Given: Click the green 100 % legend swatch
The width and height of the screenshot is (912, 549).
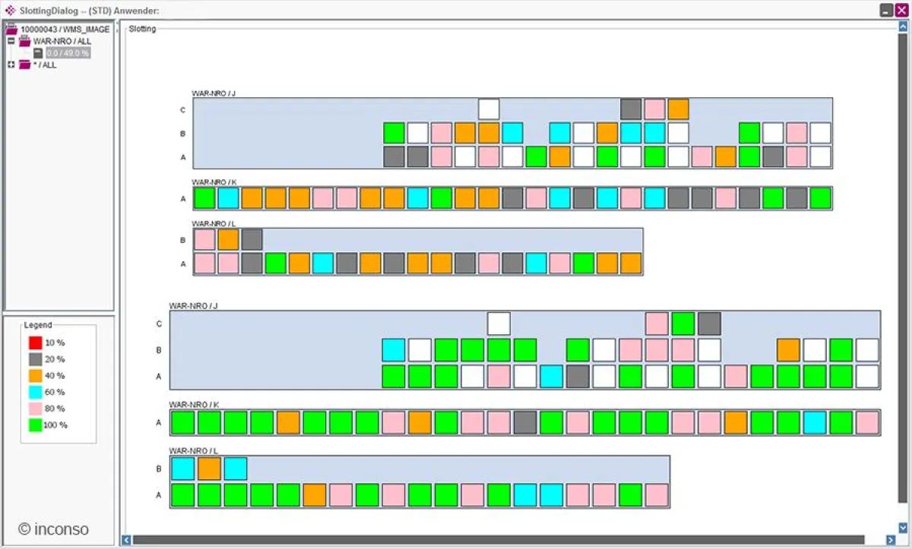Looking at the screenshot, I should click(36, 424).
